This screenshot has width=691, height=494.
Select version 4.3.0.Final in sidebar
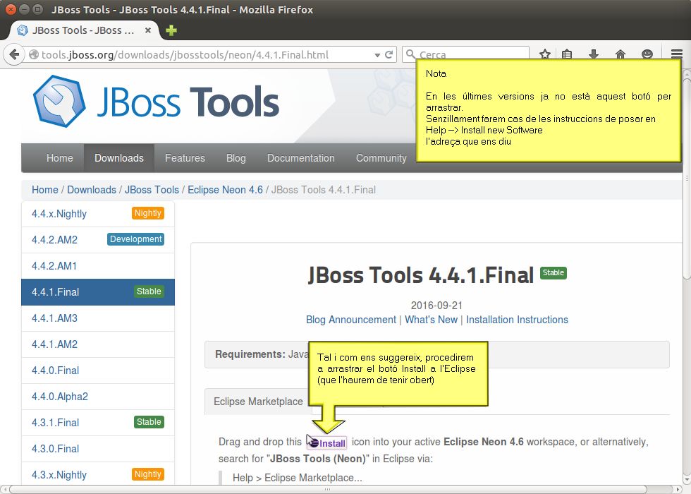coord(98,449)
